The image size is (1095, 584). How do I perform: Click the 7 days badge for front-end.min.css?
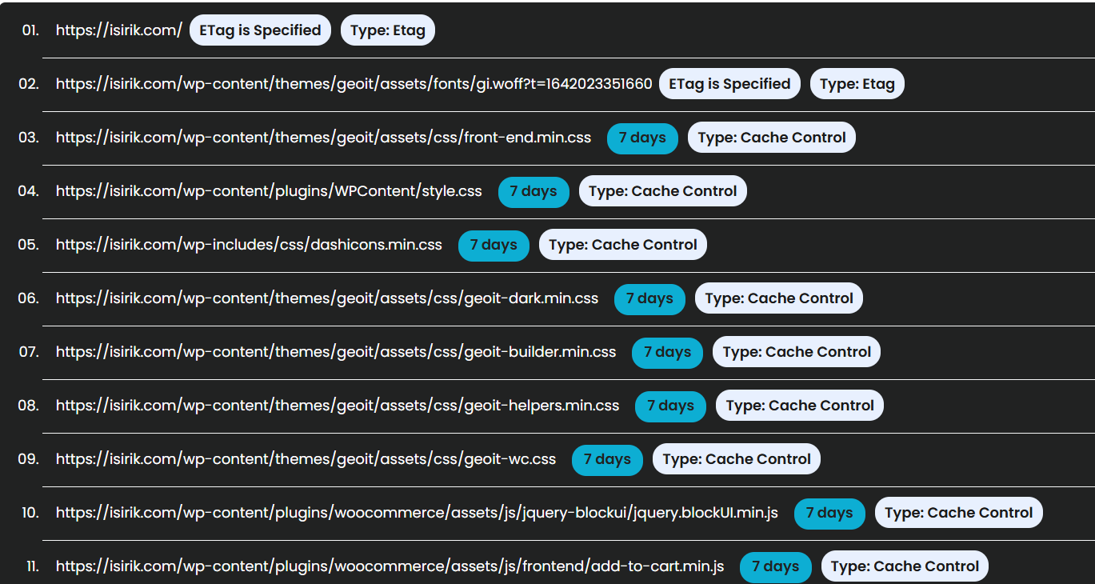point(642,138)
